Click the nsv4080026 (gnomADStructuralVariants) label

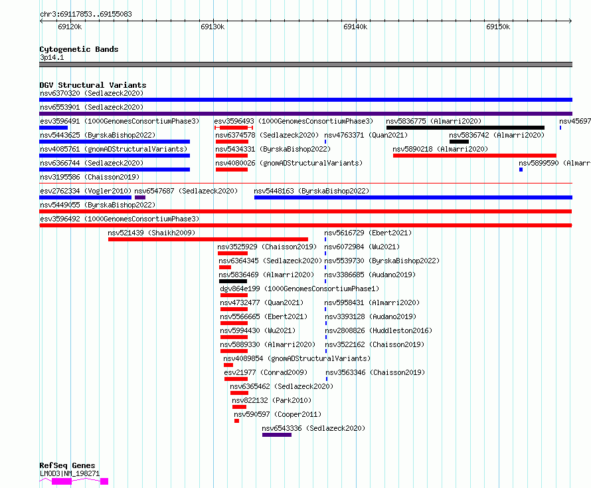[x=289, y=163]
